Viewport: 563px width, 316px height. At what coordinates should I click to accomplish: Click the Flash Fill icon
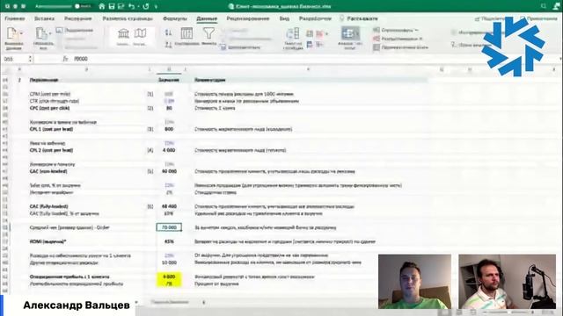tap(310, 33)
